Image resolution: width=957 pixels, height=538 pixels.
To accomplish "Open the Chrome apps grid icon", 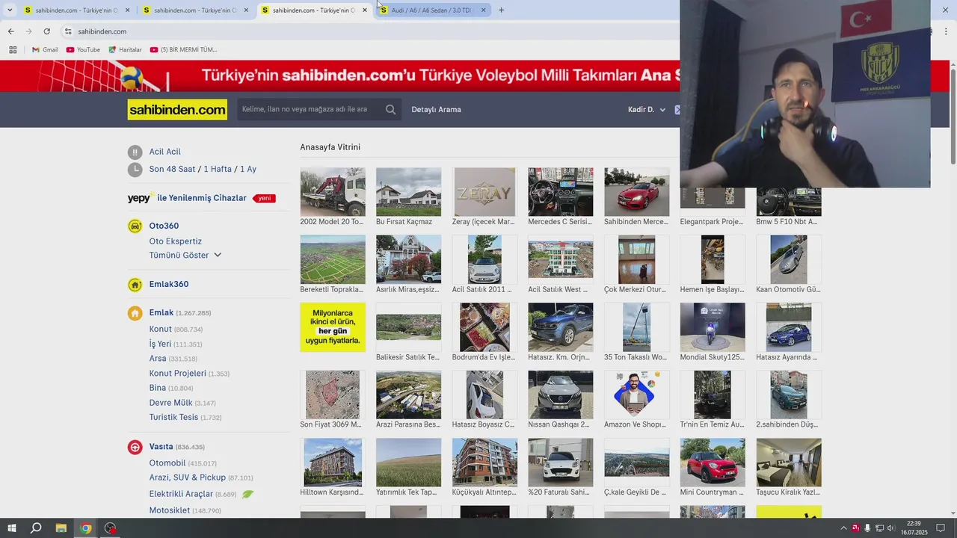I will [x=13, y=50].
